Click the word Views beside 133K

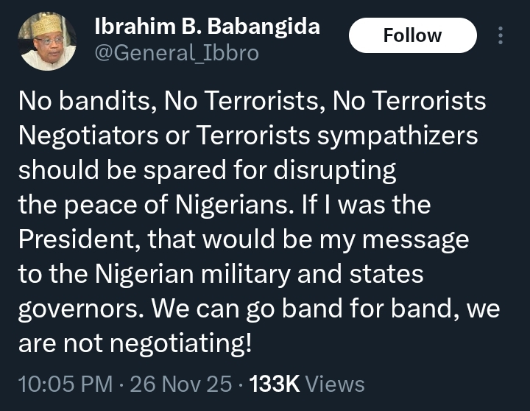pos(334,384)
